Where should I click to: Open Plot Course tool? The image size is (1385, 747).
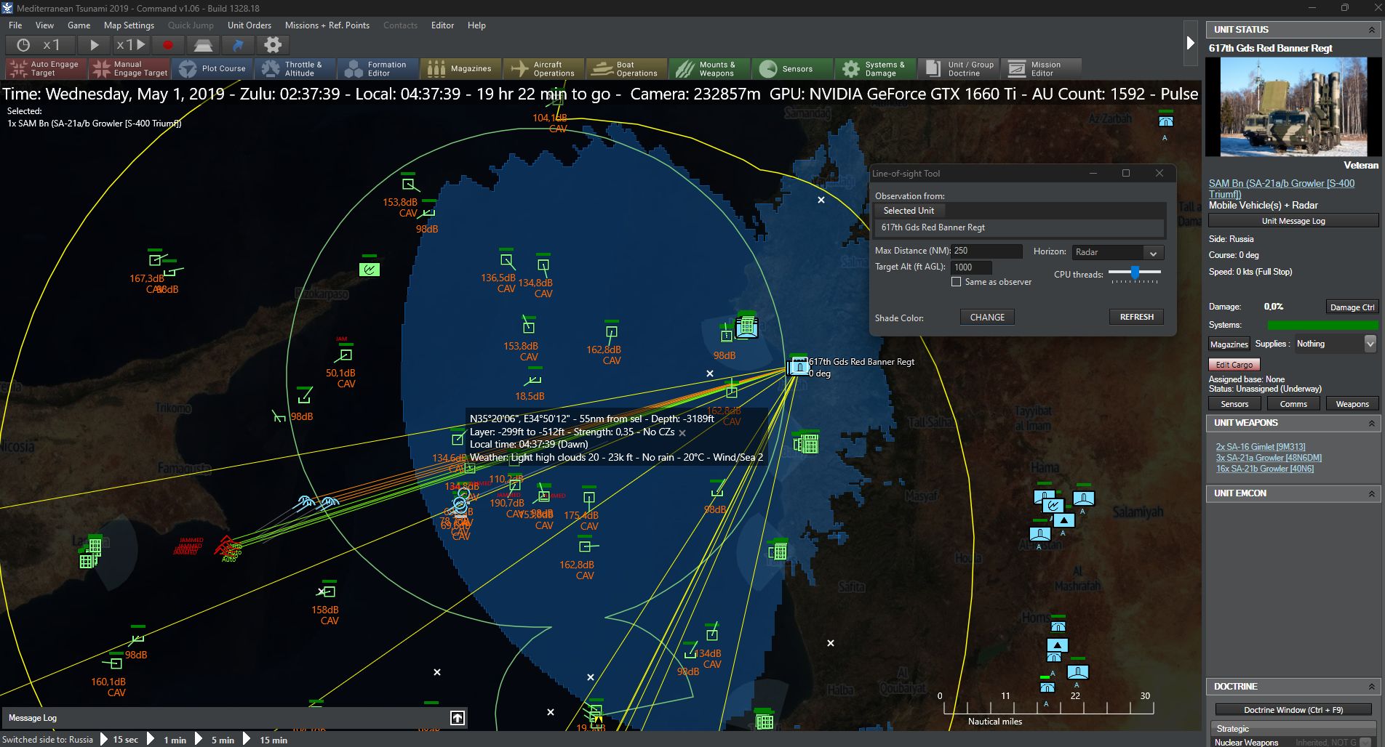212,68
